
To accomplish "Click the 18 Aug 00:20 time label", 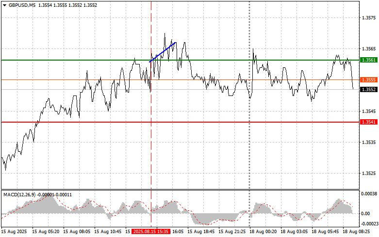I will pos(264,232).
